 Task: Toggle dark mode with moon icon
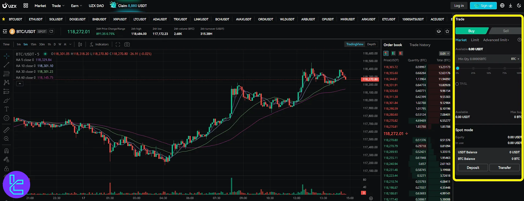[x=519, y=5]
